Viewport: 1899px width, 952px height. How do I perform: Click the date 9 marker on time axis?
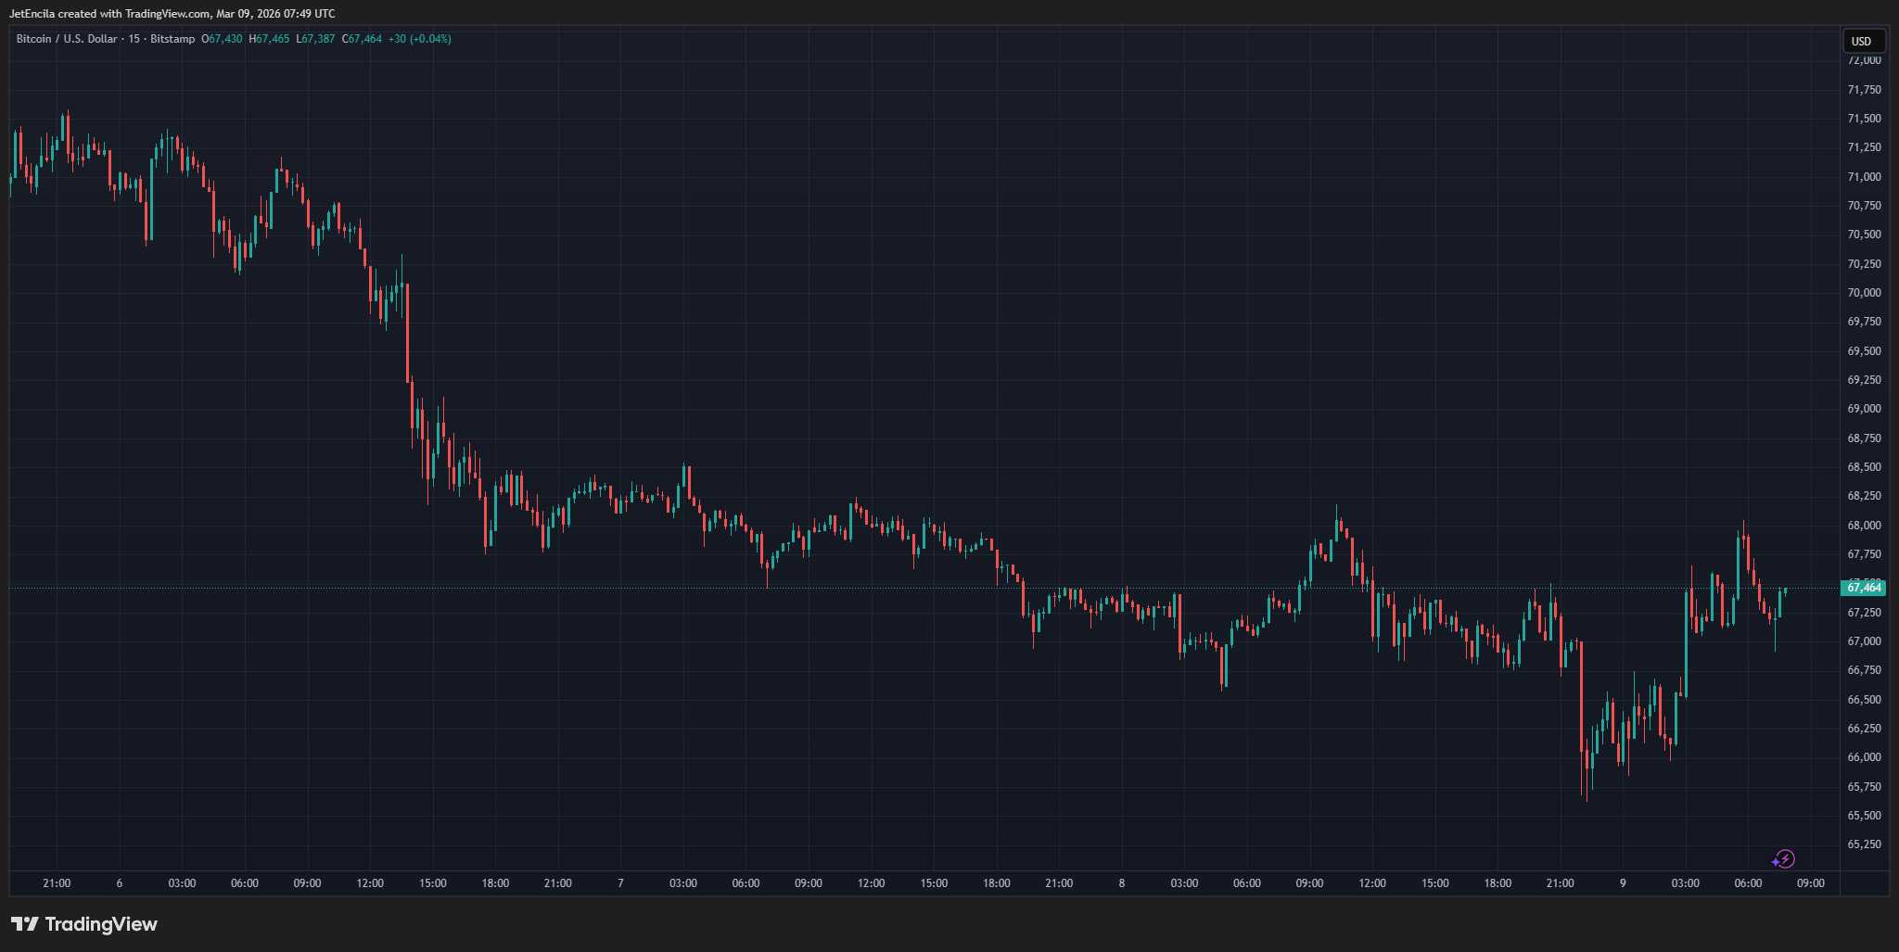pos(1623,883)
